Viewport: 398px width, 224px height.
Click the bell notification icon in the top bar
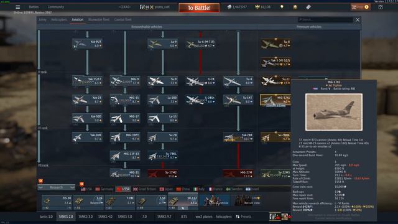295,7
